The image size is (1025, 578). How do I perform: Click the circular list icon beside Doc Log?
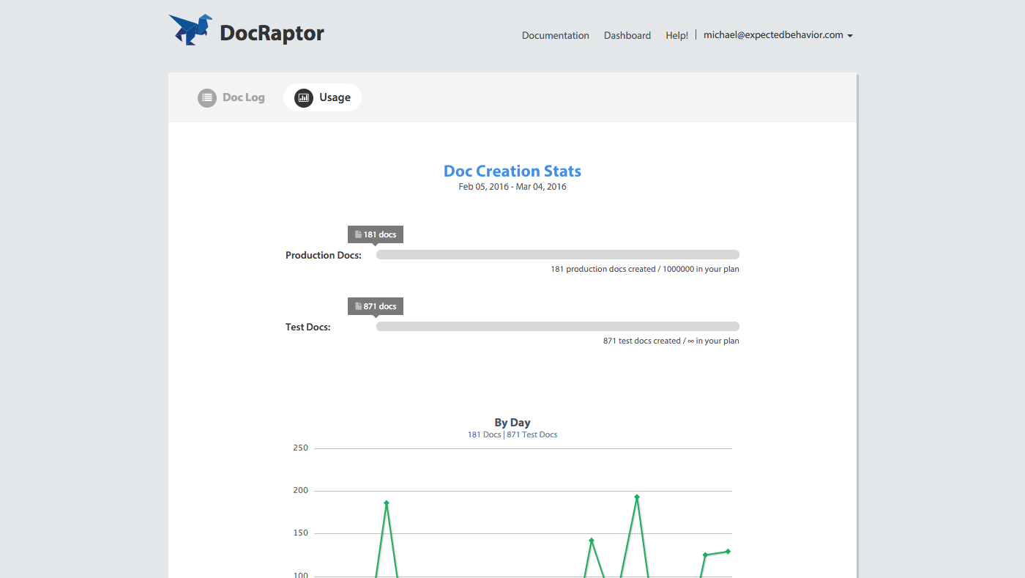[206, 97]
